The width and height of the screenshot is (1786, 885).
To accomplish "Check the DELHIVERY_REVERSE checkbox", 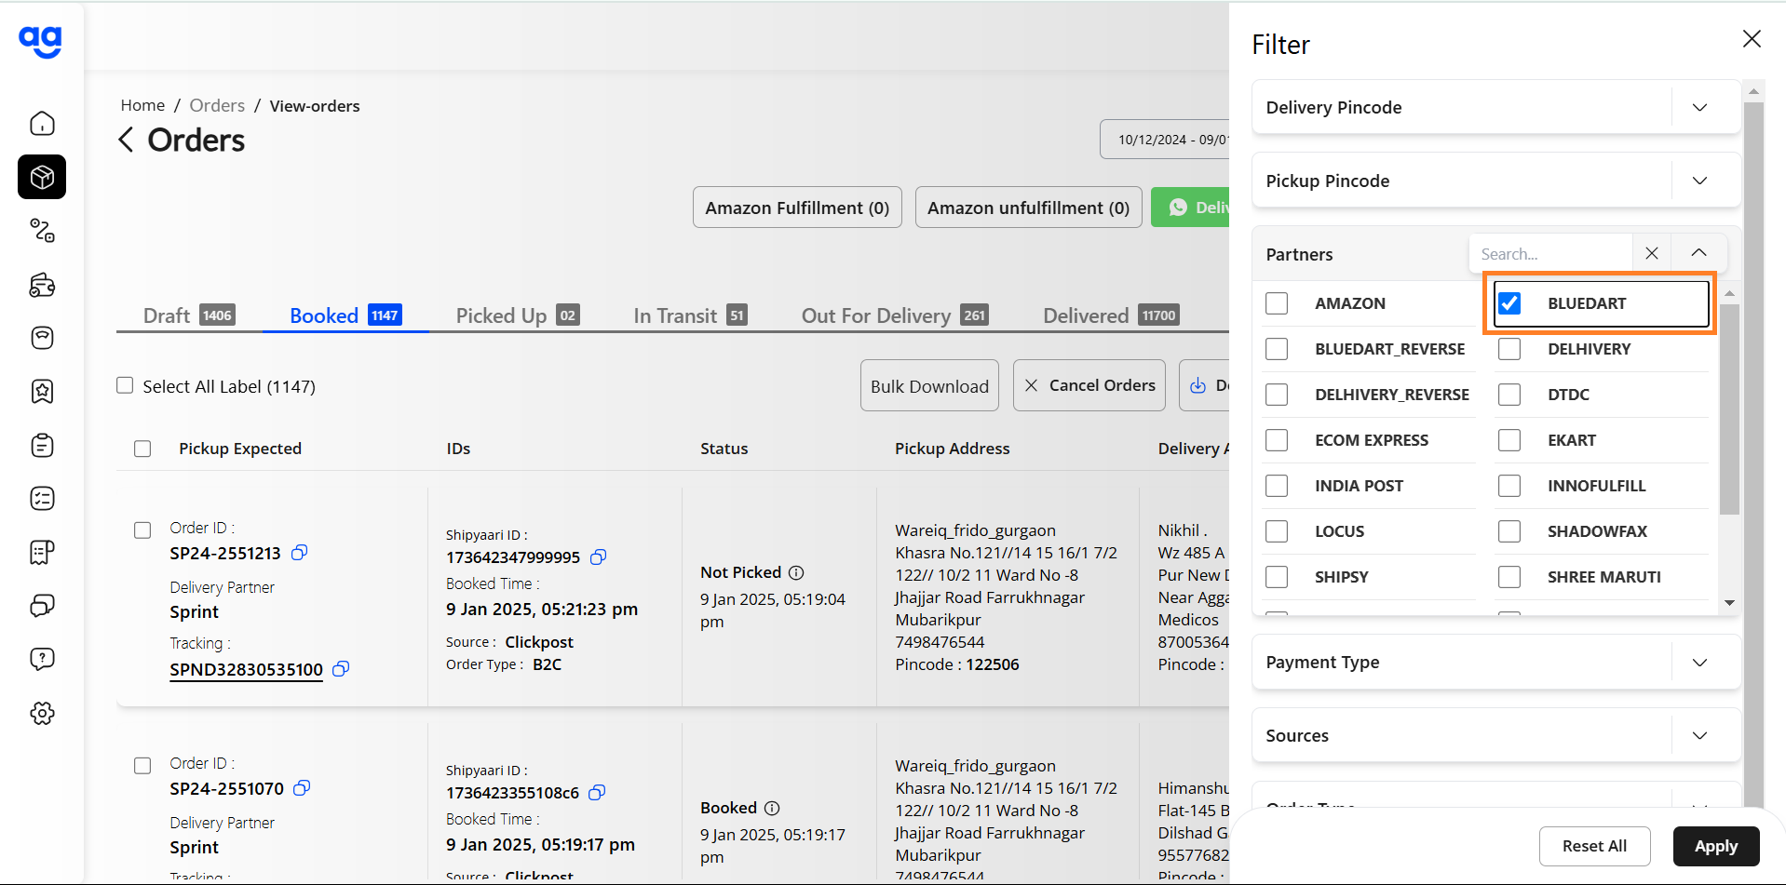I will (1277, 395).
